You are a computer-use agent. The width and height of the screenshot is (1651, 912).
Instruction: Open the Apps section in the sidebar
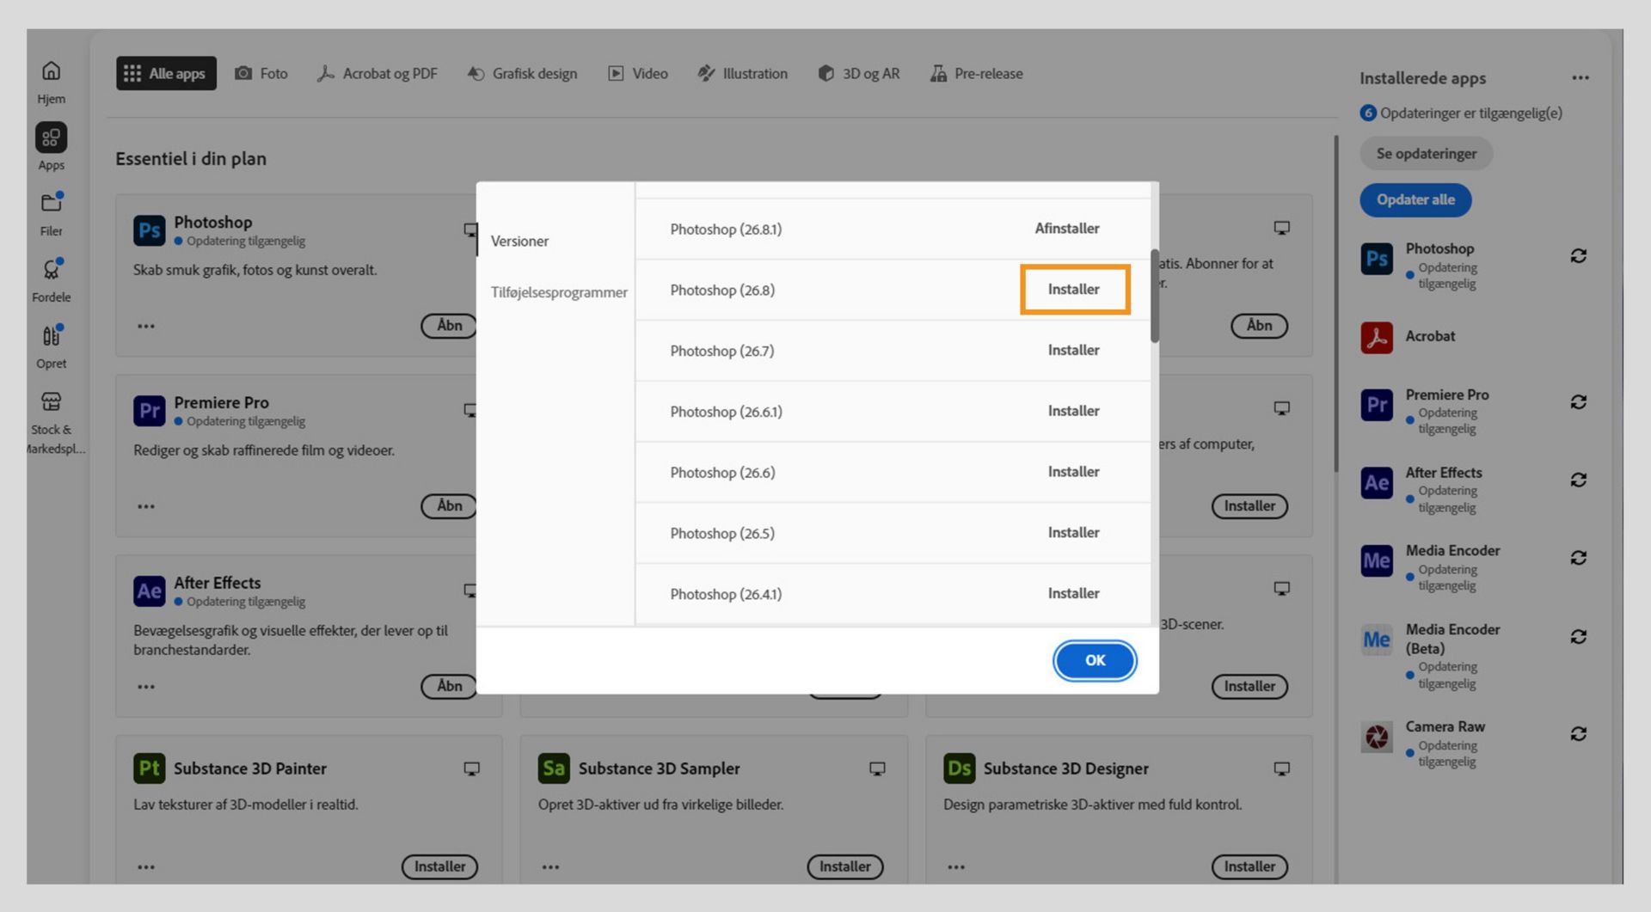(52, 146)
